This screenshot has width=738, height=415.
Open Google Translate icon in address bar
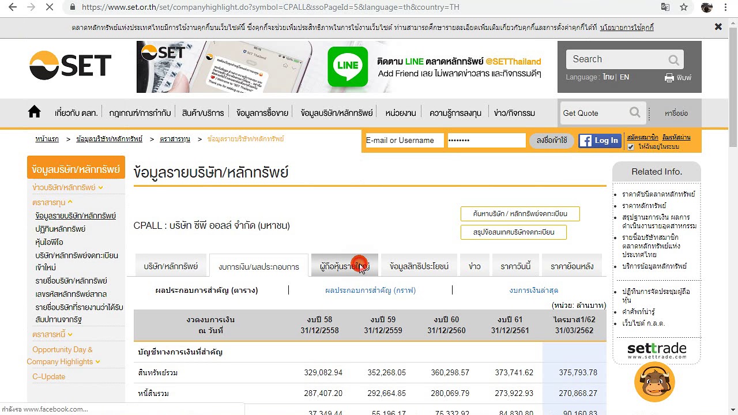tap(665, 7)
